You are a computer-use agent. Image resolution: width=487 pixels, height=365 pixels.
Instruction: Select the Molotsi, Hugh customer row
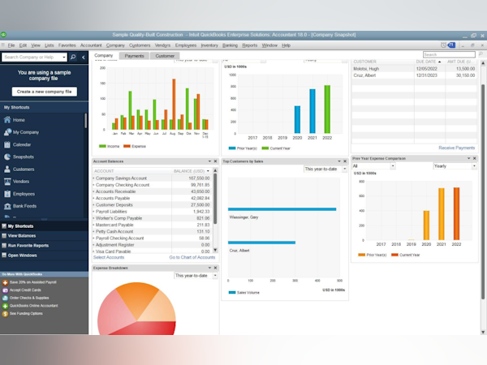click(414, 69)
